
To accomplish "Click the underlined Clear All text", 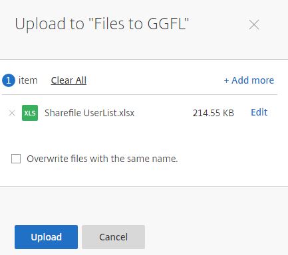I will 69,80.
